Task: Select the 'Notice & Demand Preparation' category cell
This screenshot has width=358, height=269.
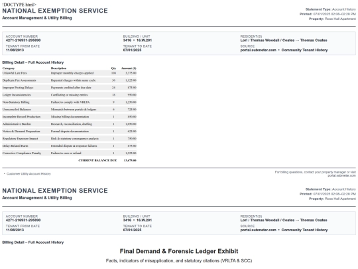Action: click(x=21, y=132)
